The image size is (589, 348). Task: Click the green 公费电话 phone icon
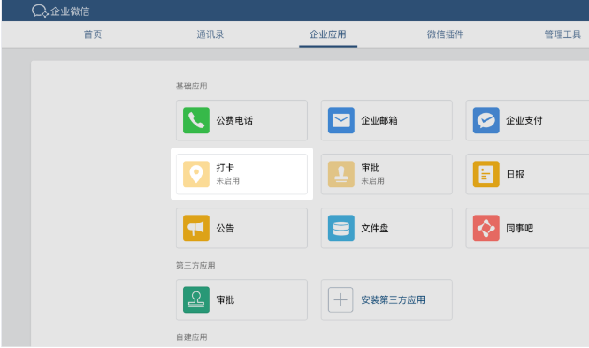[x=196, y=120]
